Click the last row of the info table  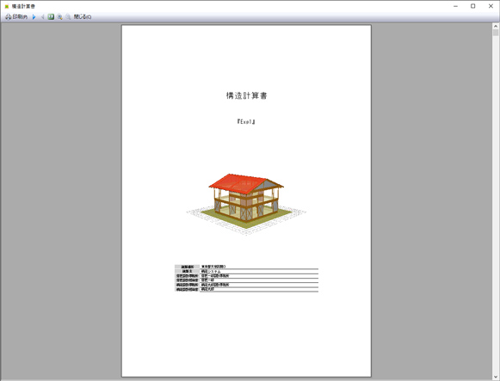point(246,290)
